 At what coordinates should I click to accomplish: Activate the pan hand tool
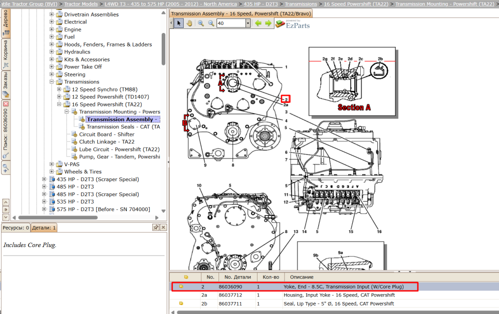[189, 23]
